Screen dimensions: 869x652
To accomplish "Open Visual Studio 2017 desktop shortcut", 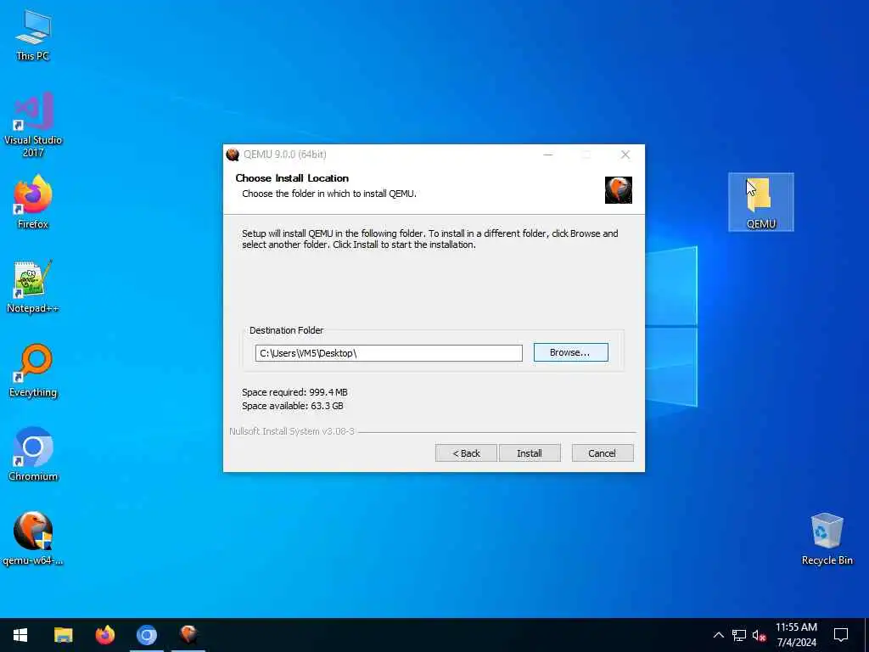I will pos(33,126).
